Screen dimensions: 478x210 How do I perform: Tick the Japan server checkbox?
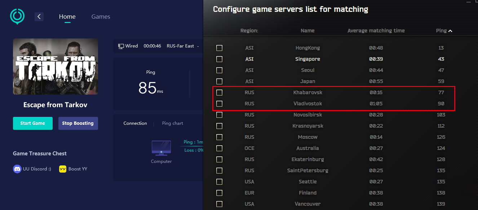(219, 81)
